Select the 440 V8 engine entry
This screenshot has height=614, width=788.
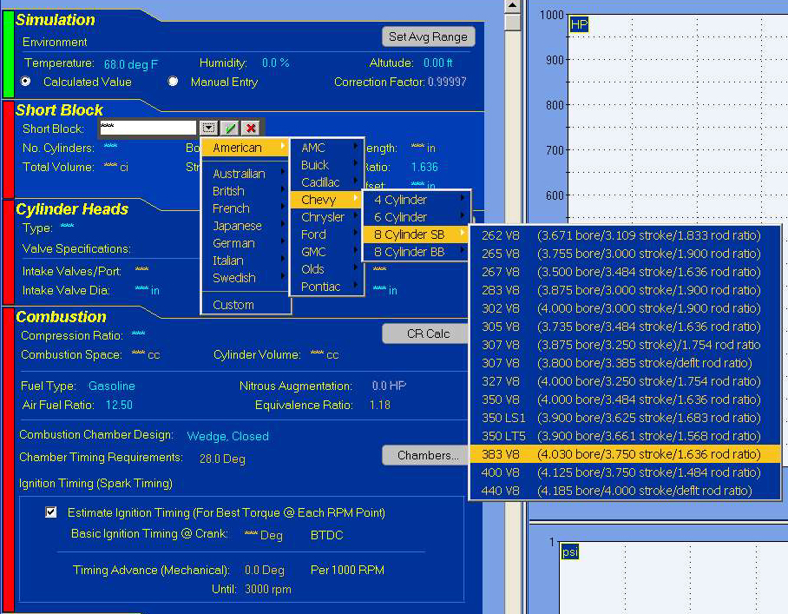[625, 491]
